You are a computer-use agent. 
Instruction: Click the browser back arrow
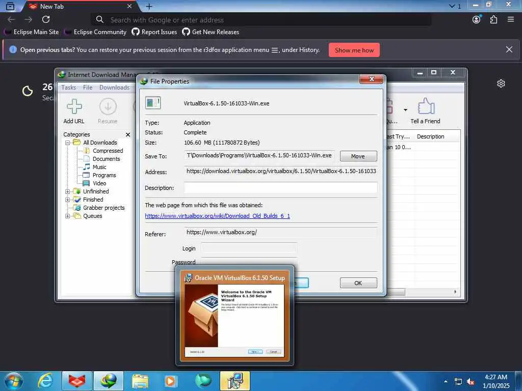(x=11, y=20)
